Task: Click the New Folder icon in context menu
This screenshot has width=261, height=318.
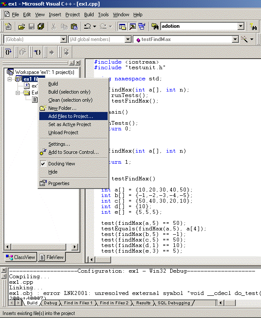Action: [43, 108]
